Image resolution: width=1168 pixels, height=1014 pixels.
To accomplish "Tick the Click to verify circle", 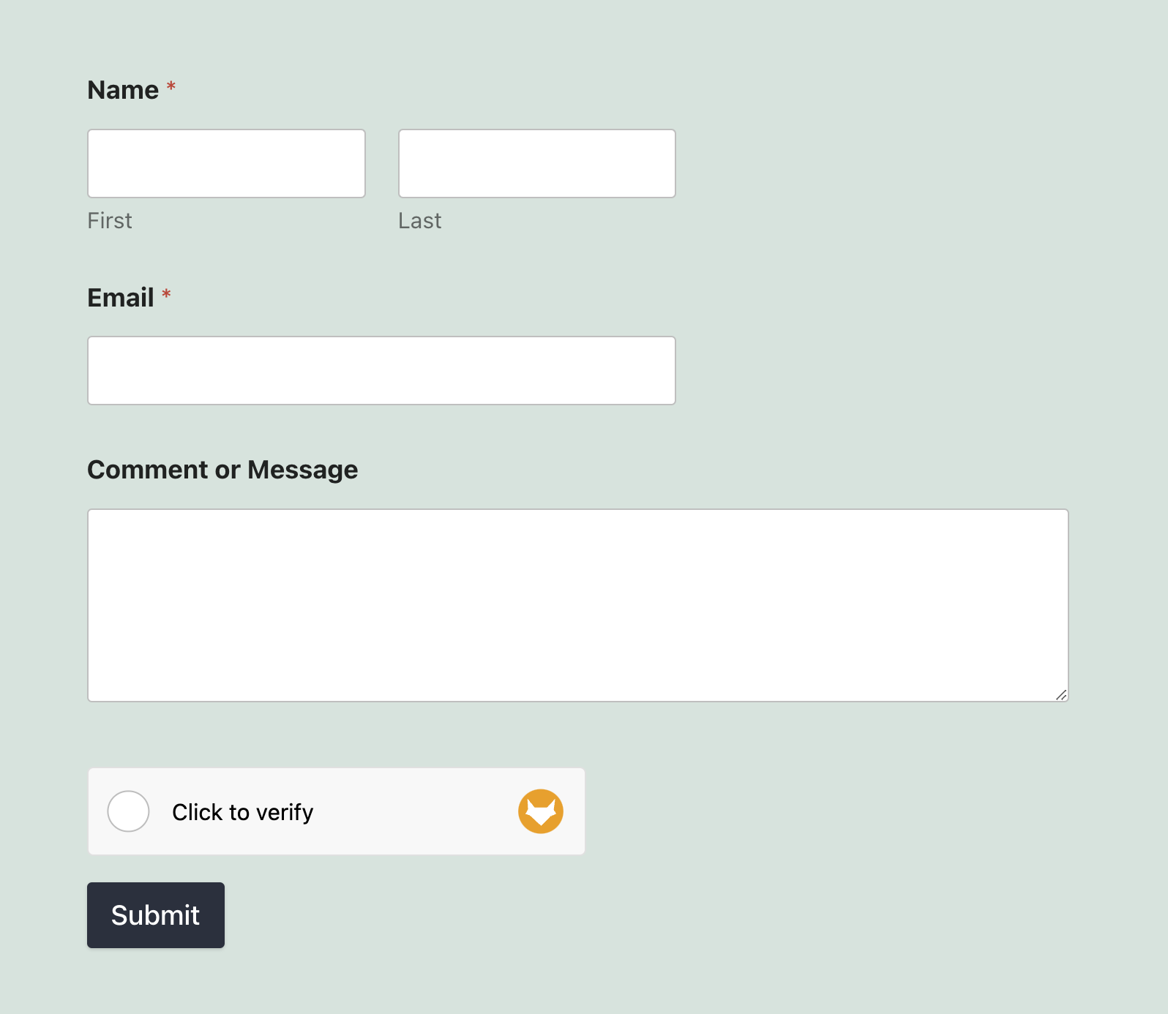I will [x=128, y=811].
